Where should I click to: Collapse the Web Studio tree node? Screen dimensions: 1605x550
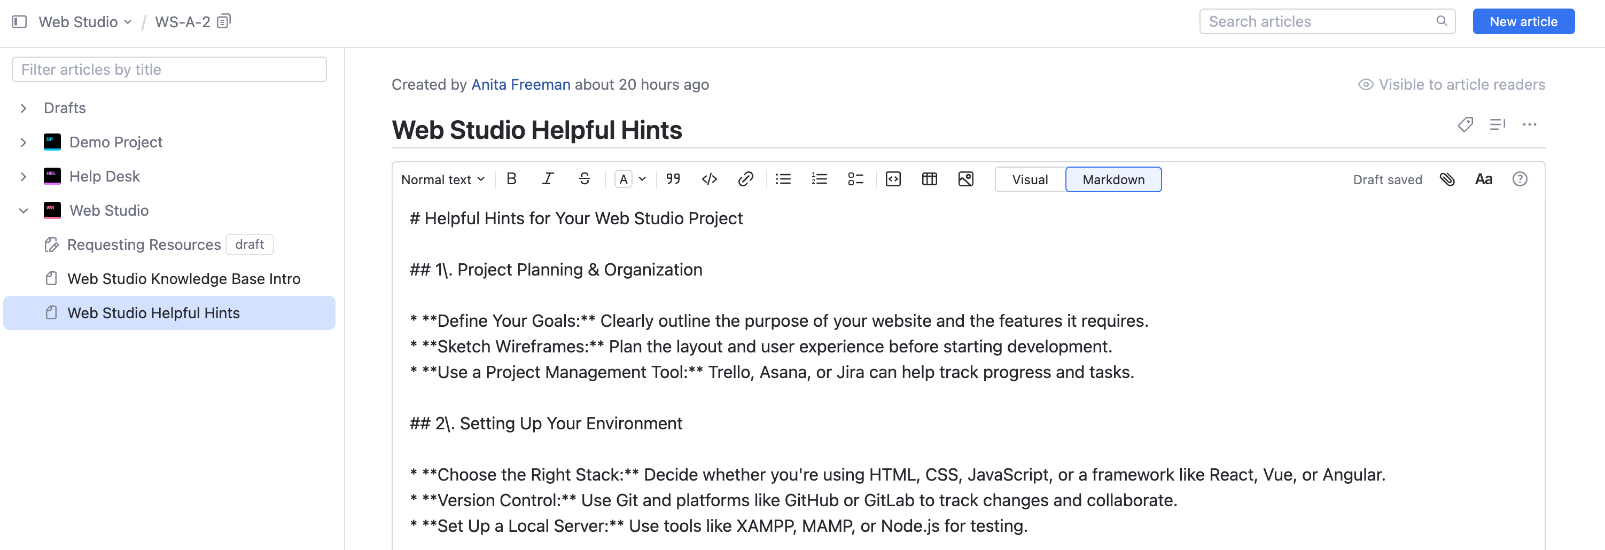click(x=24, y=210)
